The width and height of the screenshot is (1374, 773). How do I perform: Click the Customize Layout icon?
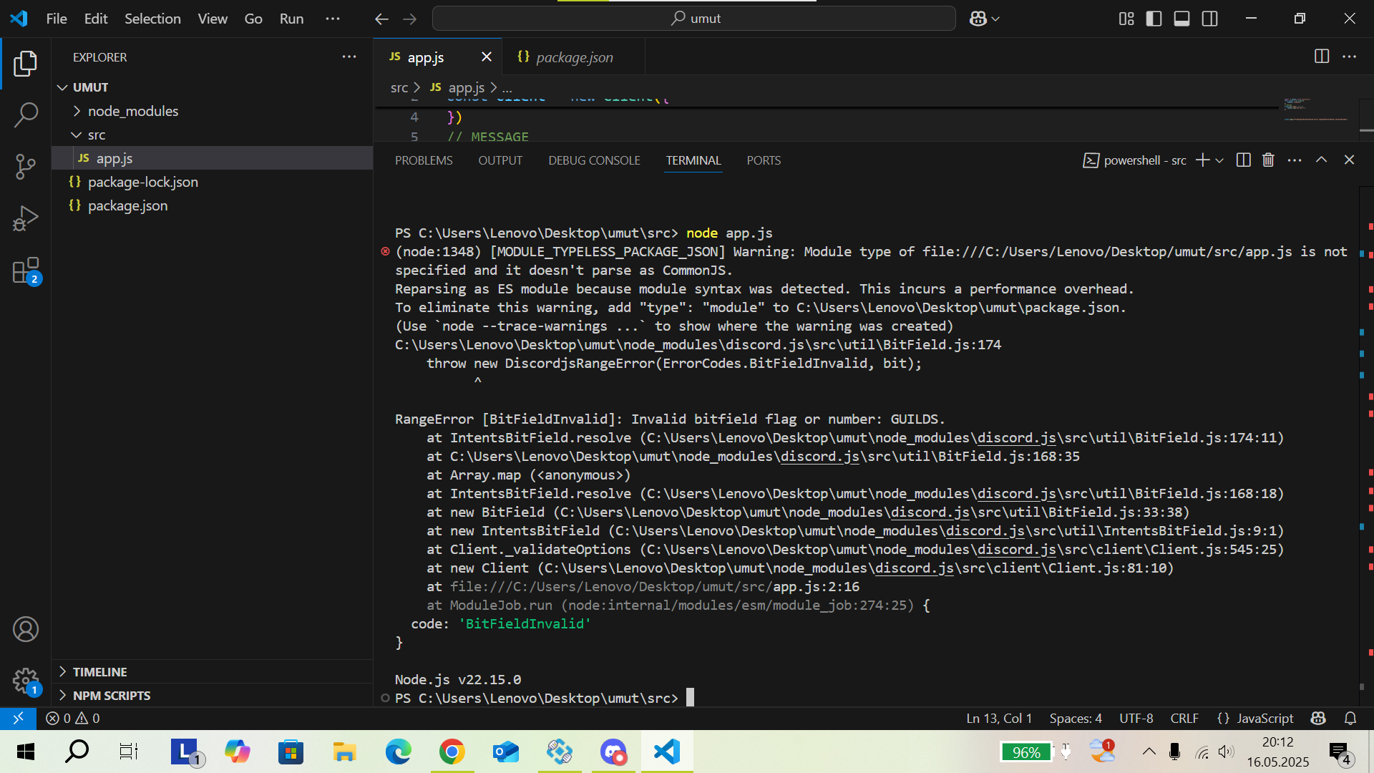point(1126,19)
